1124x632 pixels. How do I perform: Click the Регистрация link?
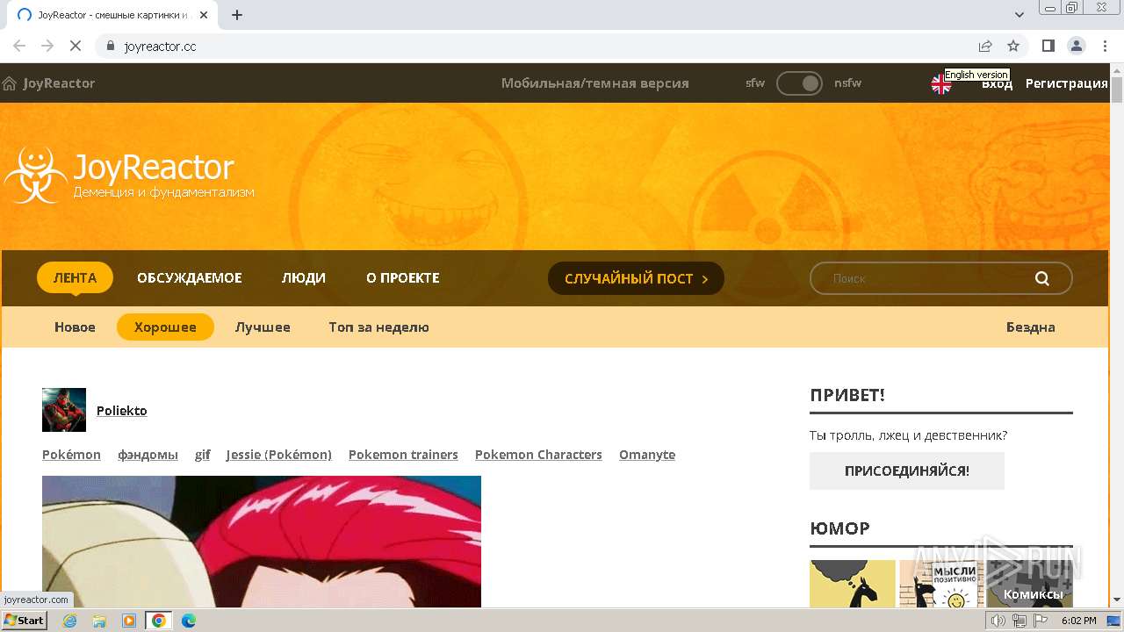click(x=1066, y=83)
